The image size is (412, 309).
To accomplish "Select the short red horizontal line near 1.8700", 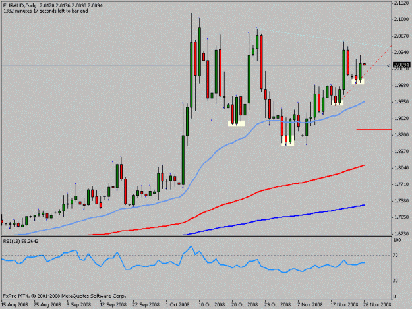I will click(x=374, y=130).
